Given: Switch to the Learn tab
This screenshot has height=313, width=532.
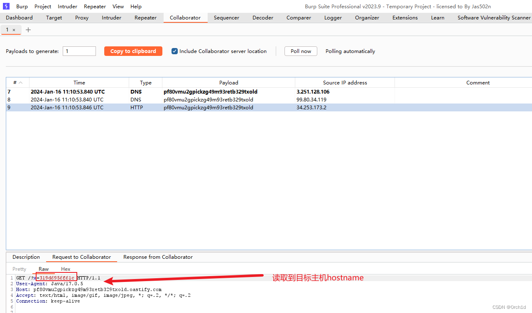Looking at the screenshot, I should click(438, 18).
